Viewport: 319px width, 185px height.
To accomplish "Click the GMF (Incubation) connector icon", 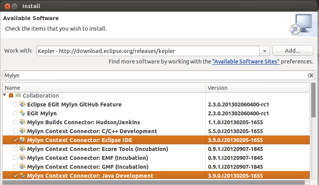I will click(x=22, y=167).
